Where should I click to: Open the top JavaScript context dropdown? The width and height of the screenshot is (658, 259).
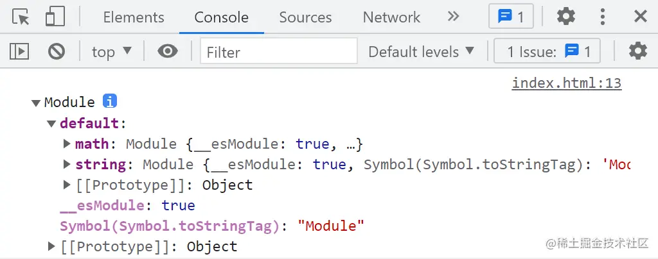coord(111,51)
